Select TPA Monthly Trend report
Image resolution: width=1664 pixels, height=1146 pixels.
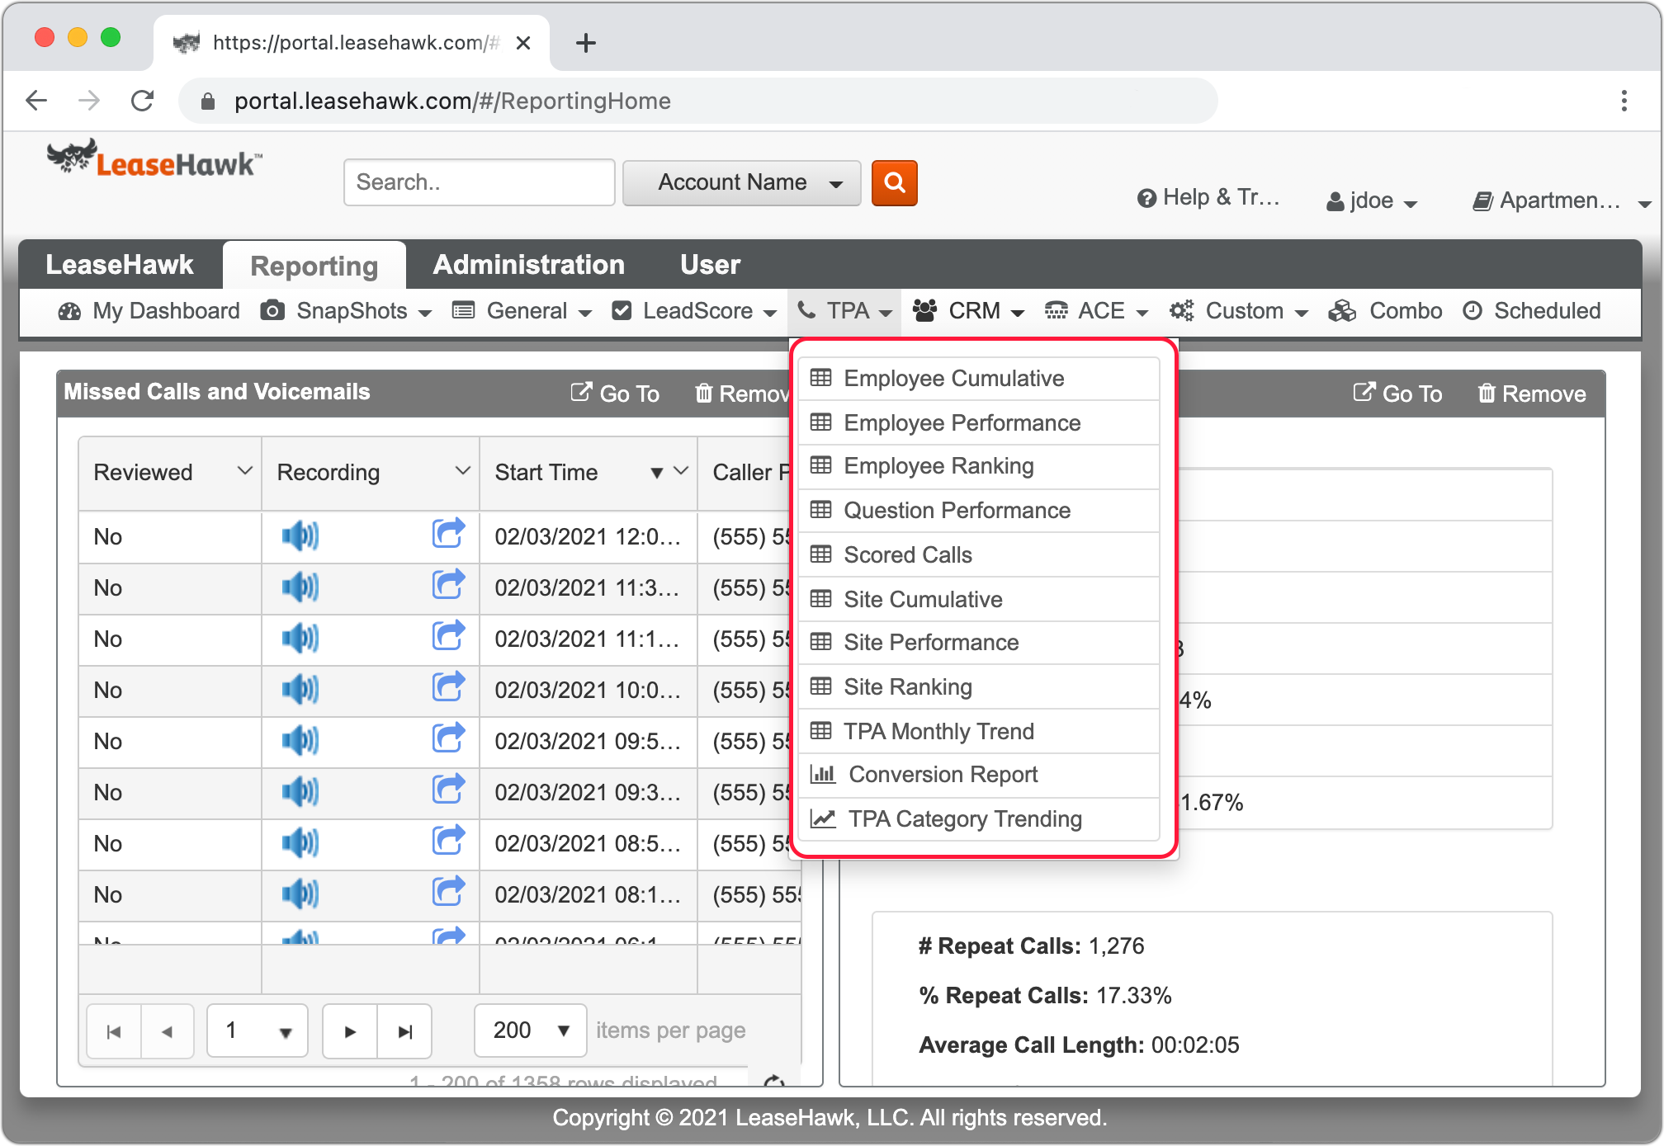(x=979, y=732)
